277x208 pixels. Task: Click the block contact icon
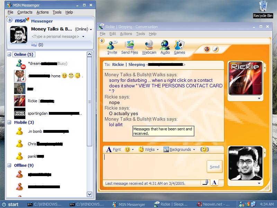pyautogui.click(x=207, y=49)
